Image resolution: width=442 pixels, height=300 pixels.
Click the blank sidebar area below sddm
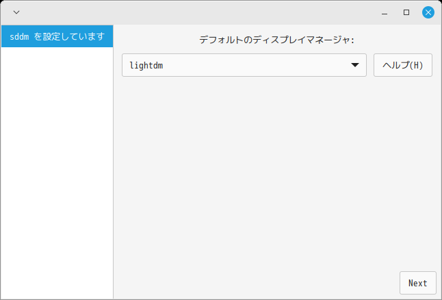pos(57,171)
